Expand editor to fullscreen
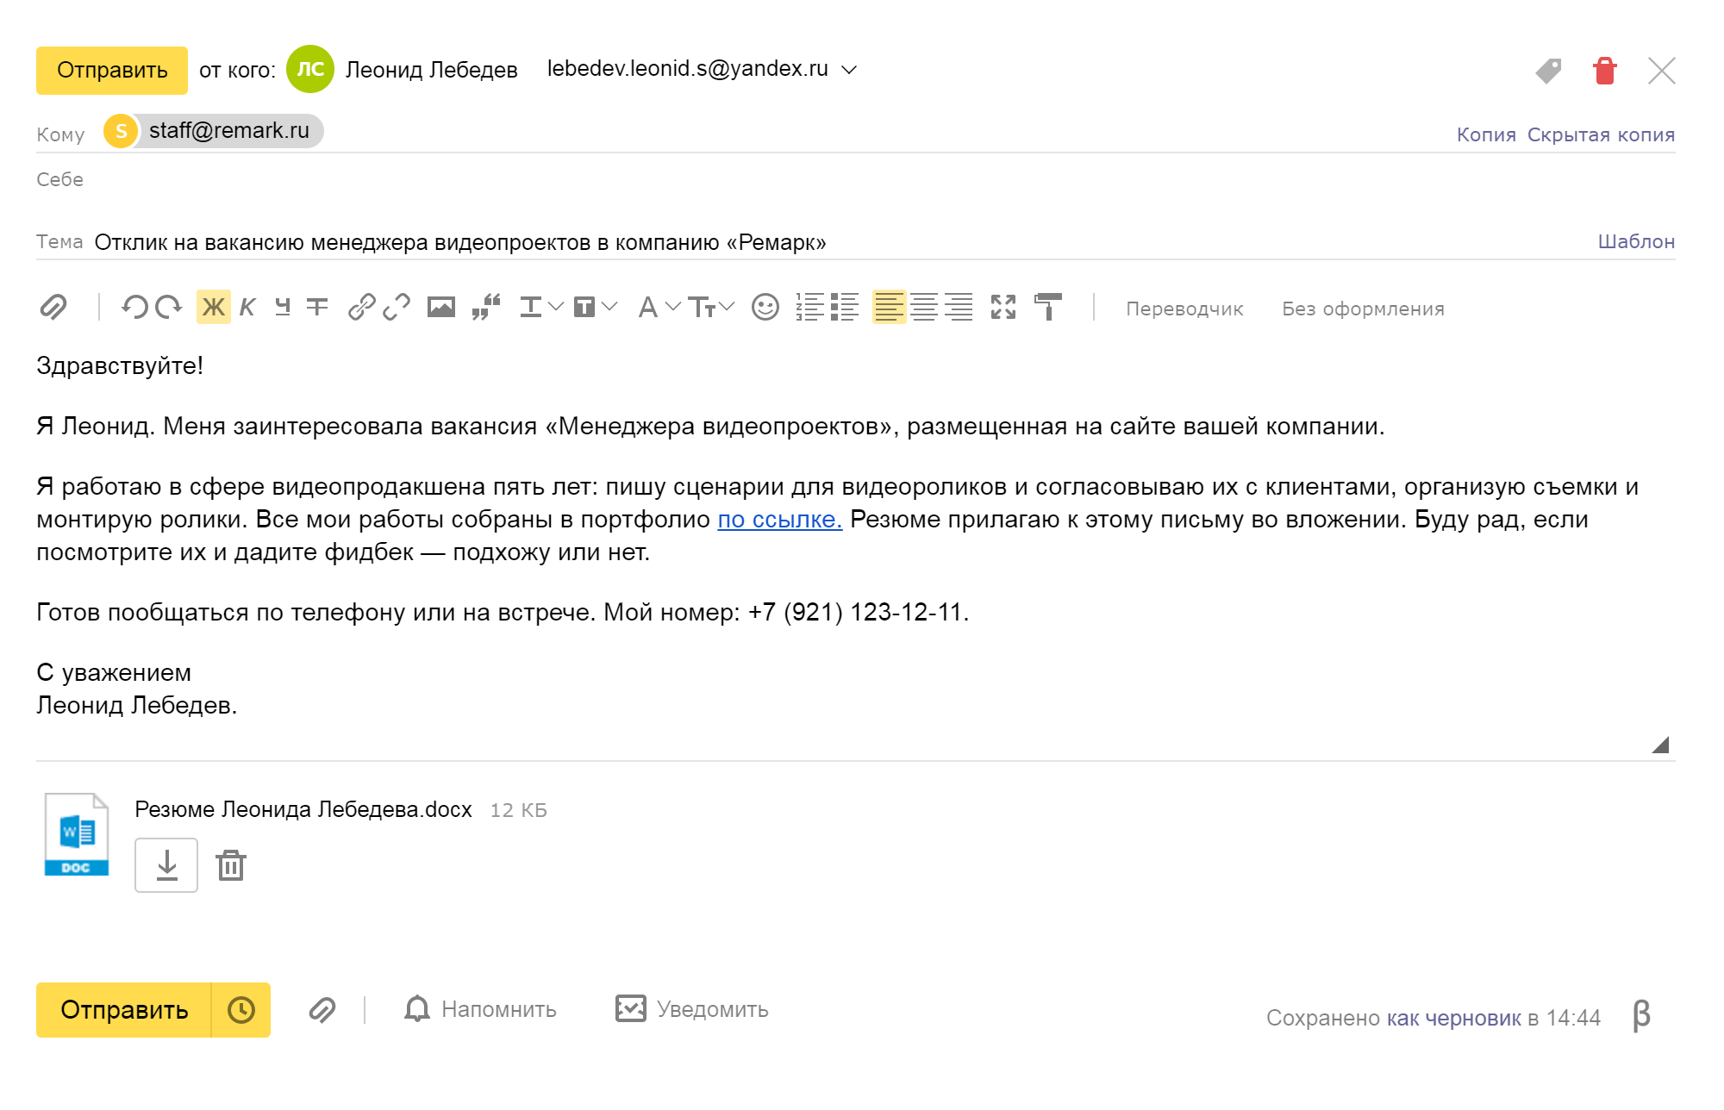 (1003, 307)
